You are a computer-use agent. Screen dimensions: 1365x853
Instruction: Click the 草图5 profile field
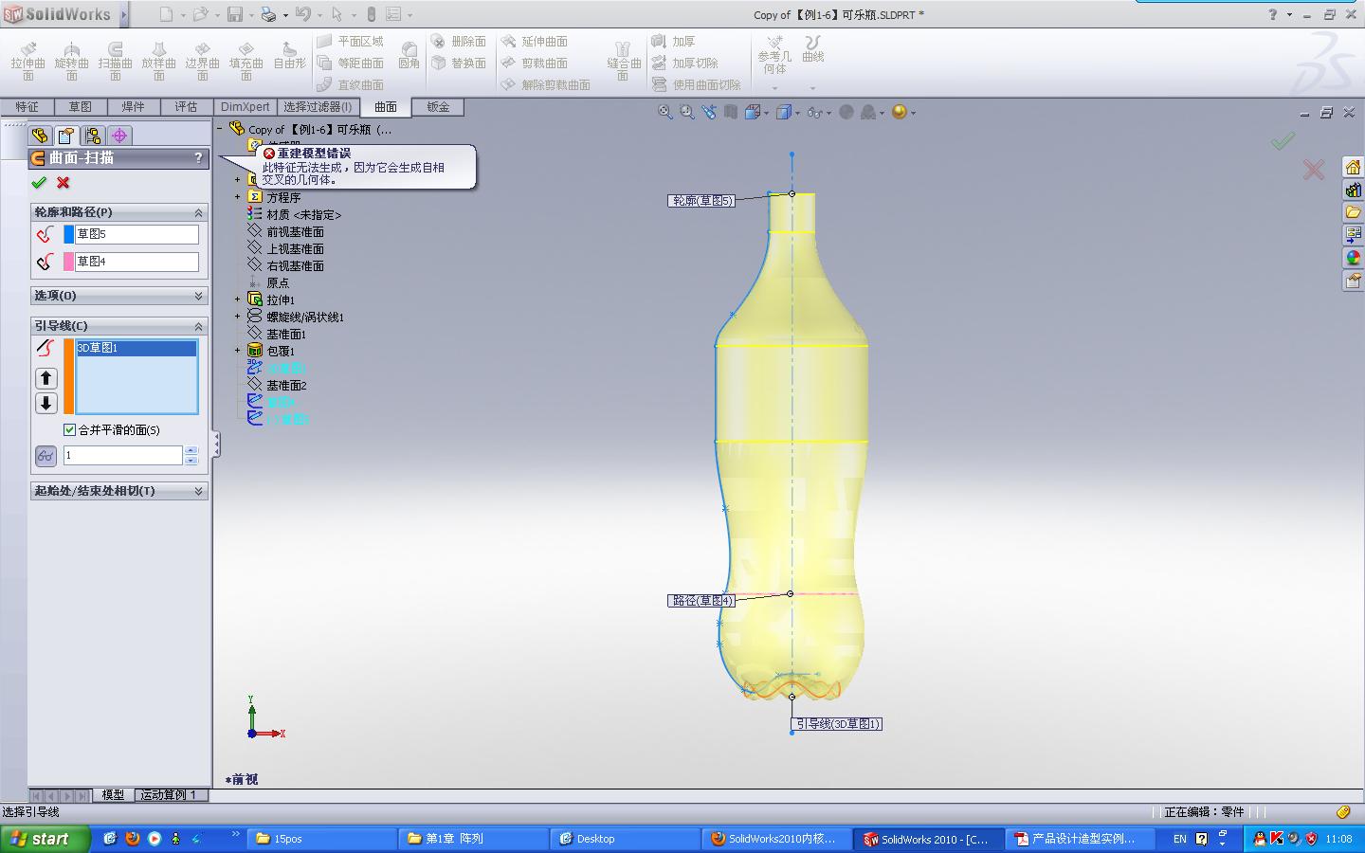(136, 234)
